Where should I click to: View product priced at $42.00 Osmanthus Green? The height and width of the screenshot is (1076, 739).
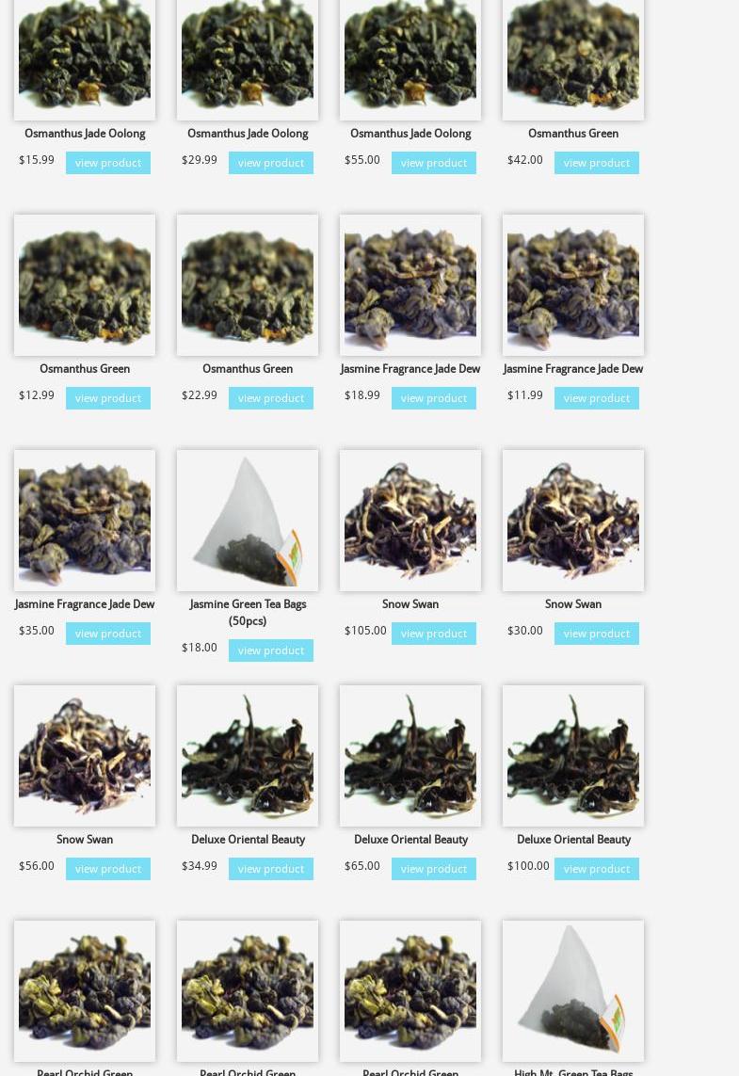[x=596, y=163]
